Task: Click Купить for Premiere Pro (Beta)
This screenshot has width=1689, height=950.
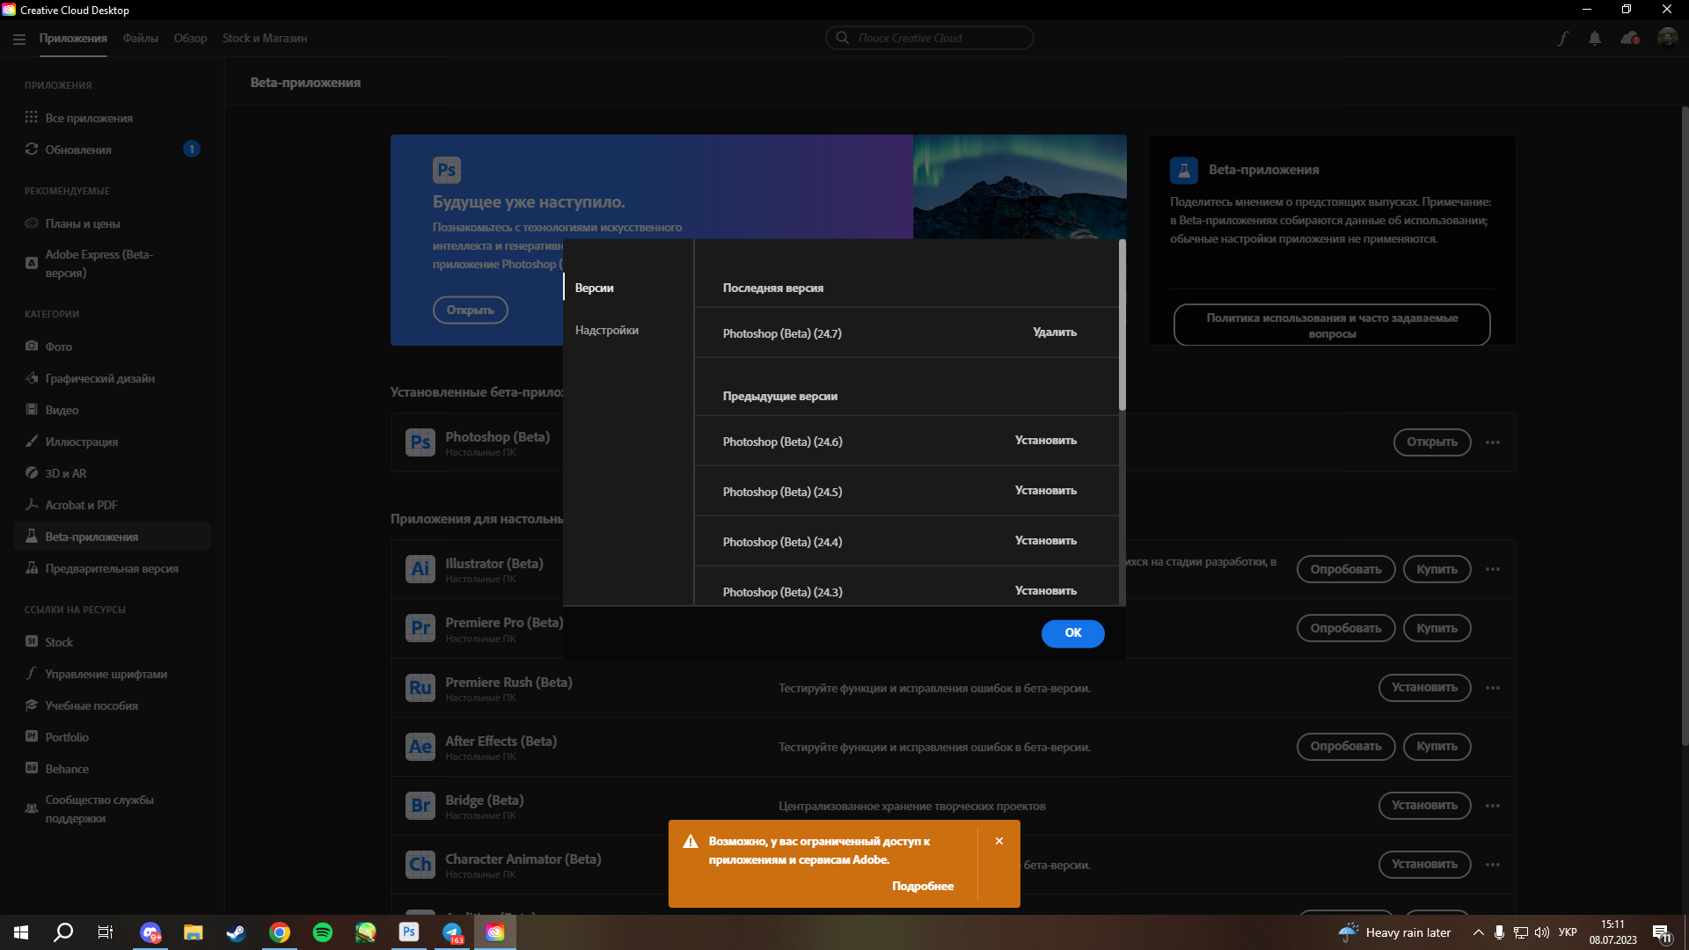Action: click(x=1437, y=628)
